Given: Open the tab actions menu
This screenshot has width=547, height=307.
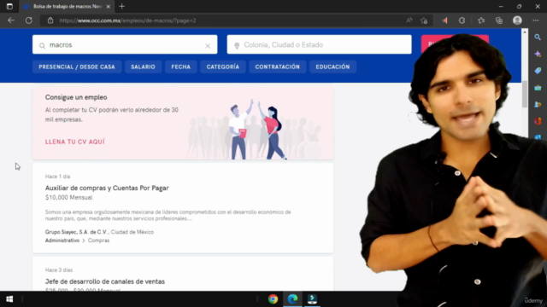Looking at the screenshot, I should 9,6.
